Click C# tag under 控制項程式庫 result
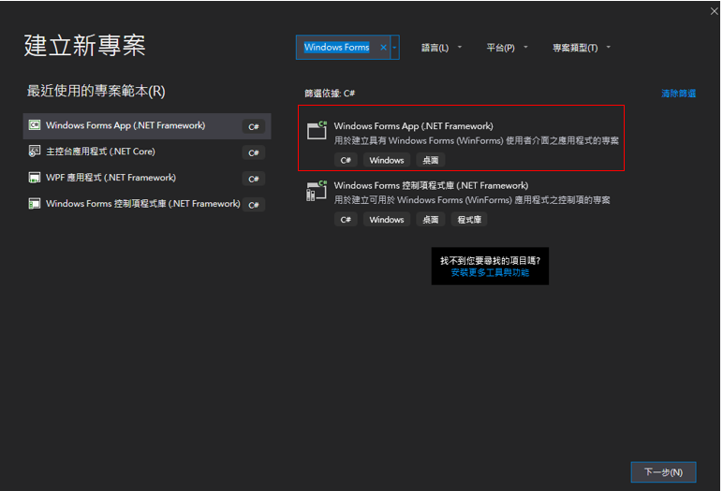 (346, 220)
